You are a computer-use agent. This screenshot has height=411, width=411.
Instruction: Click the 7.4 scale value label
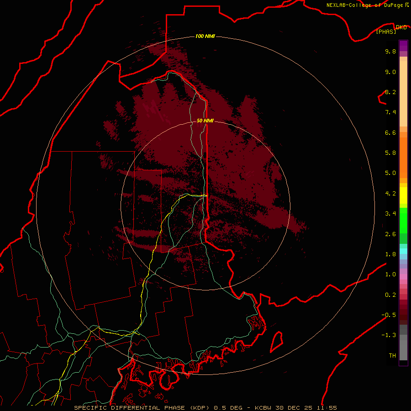(390, 112)
